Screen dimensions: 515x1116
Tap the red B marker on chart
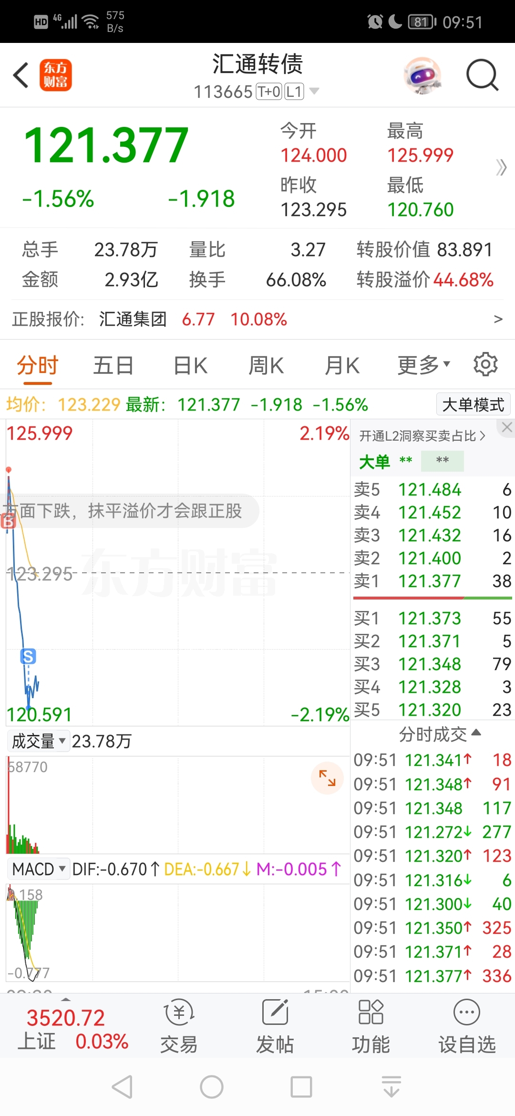click(x=8, y=521)
